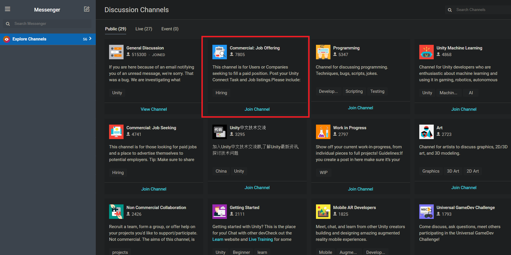This screenshot has height=255, width=511.
Task: Click the Search Messenger input field
Action: (47, 24)
